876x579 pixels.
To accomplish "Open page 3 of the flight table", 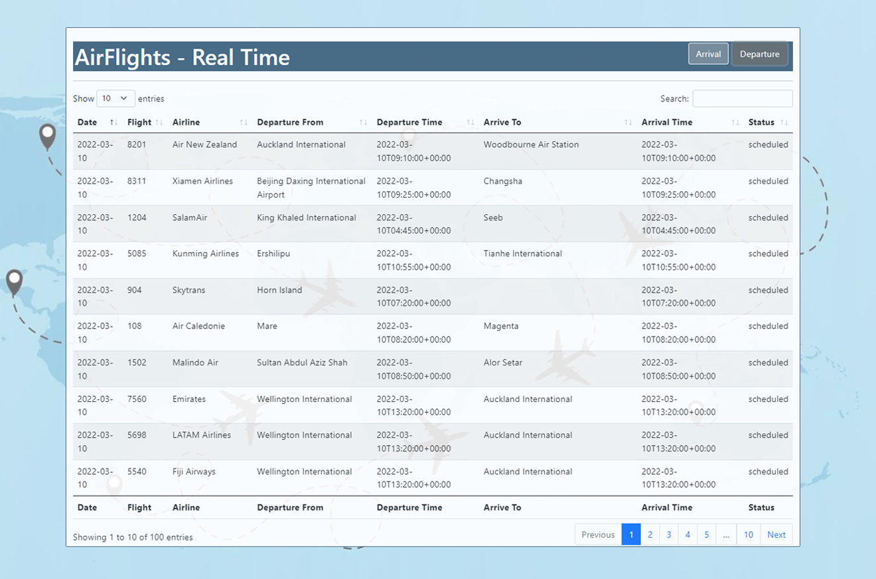I will [x=668, y=535].
